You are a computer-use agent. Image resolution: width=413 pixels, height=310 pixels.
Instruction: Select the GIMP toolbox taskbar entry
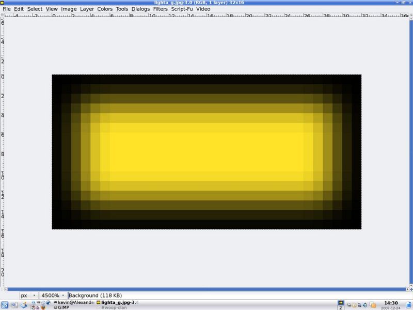coord(63,307)
